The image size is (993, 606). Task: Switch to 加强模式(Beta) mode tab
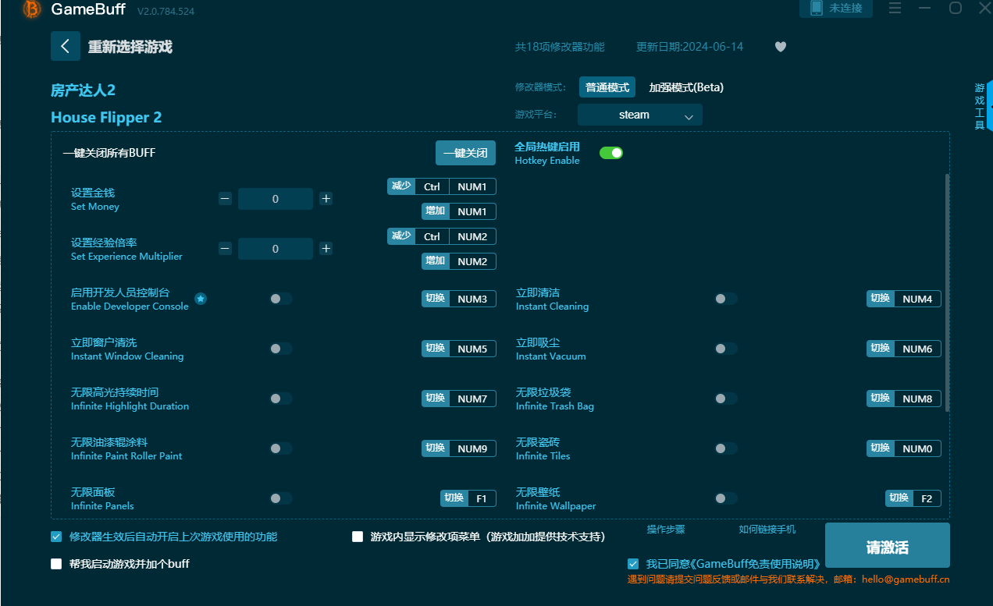[x=686, y=87]
